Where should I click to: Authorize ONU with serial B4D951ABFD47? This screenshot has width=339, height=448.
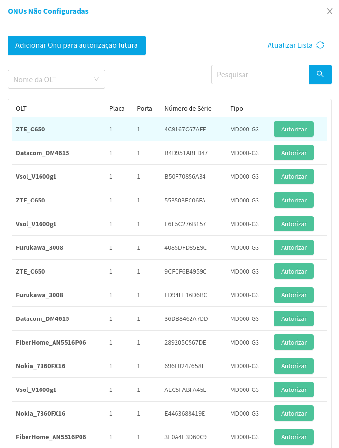click(x=294, y=153)
